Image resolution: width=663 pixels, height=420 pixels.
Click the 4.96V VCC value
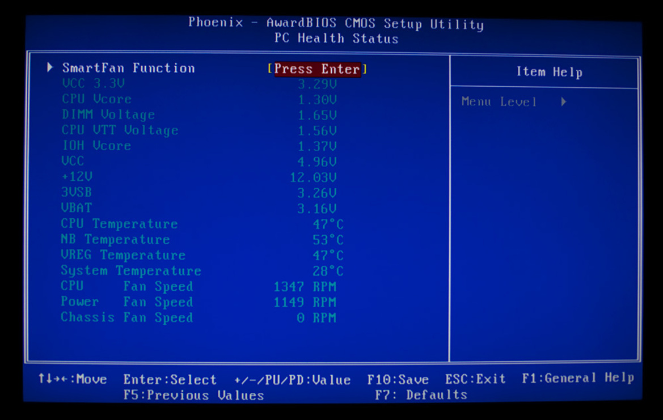317,162
